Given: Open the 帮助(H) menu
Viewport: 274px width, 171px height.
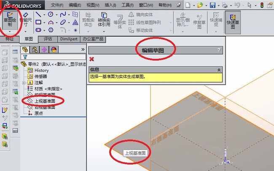Looking at the screenshot, I should [165, 5].
